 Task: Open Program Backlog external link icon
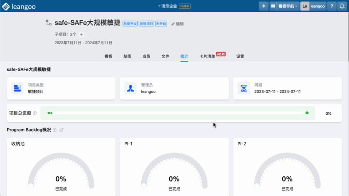(61, 130)
